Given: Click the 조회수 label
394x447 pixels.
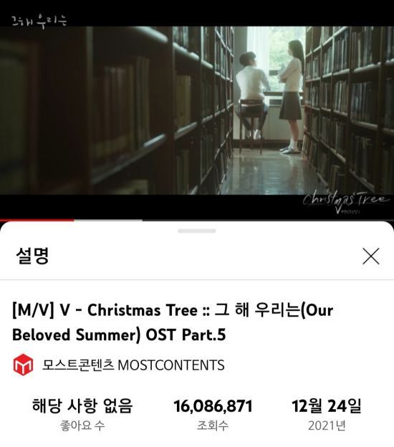Looking at the screenshot, I should 213,426.
